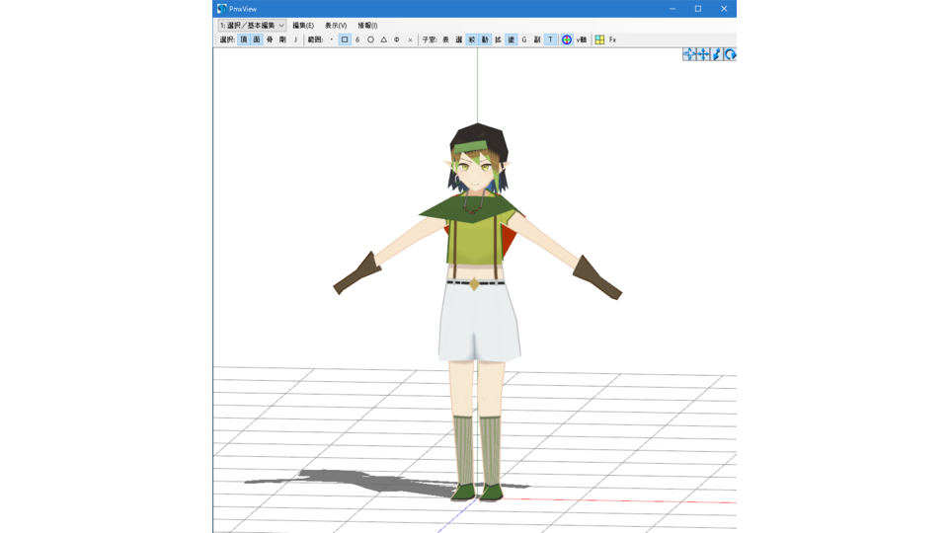The height and width of the screenshot is (533, 948).
Task: Open the 情報(I) menu
Action: click(367, 26)
